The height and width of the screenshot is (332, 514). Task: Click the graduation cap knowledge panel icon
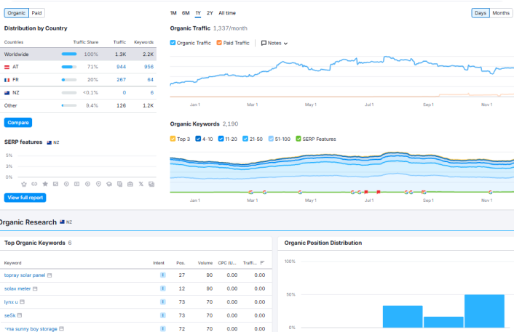109,184
